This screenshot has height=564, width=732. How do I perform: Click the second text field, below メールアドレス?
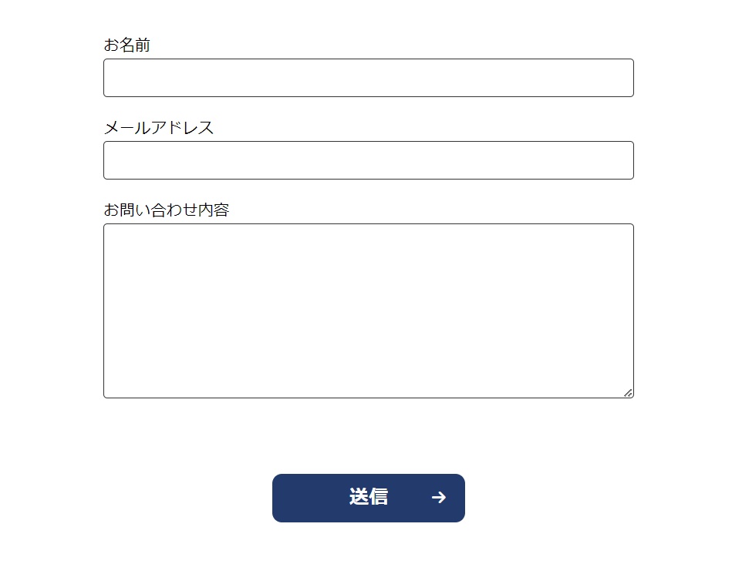368,160
